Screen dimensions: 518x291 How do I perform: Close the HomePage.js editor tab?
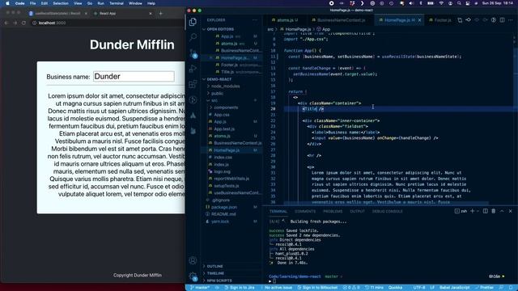coord(419,20)
